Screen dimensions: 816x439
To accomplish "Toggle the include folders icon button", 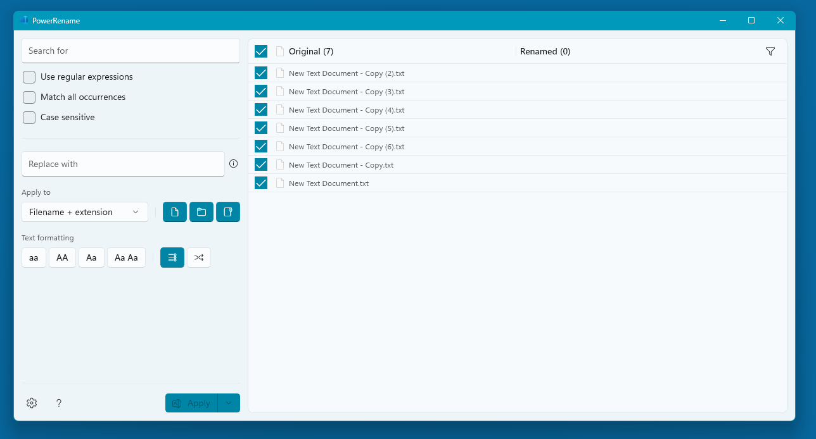I will click(201, 212).
